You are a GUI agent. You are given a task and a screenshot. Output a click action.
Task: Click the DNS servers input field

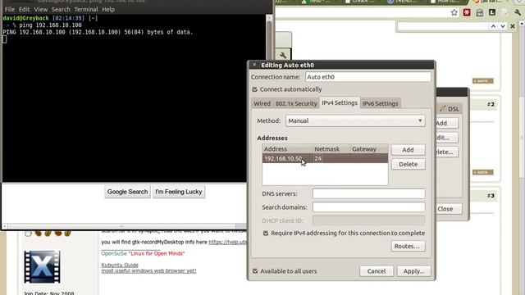[368, 193]
